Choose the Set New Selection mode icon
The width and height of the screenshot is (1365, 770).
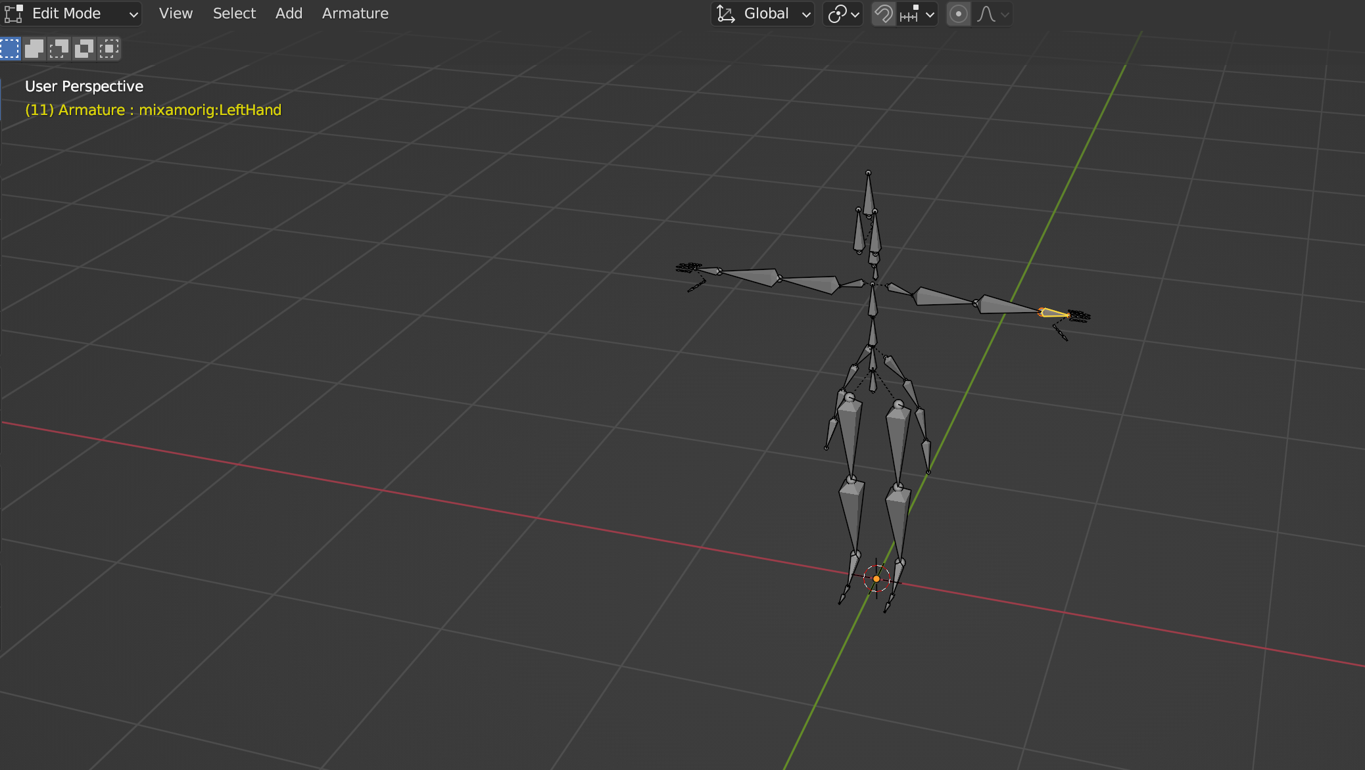[10, 49]
